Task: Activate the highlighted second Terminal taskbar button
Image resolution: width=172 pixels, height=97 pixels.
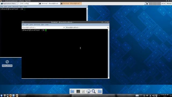Action: pos(71,4)
